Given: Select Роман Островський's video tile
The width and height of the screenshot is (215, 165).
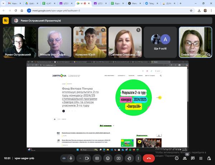Looking at the screenshot, I should coord(18,42).
